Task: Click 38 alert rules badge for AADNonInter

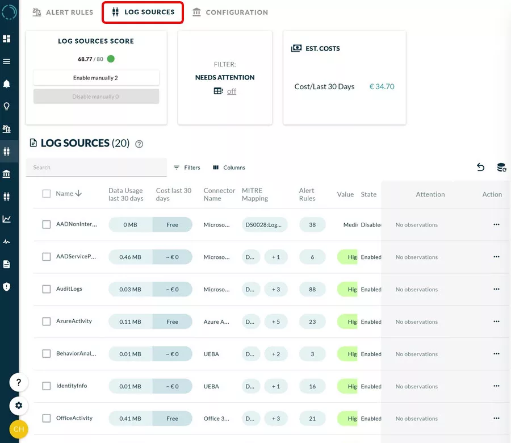Action: tap(312, 224)
